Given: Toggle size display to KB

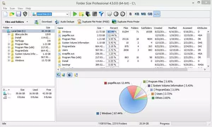Looking at the screenshot, I should [x=137, y=14].
